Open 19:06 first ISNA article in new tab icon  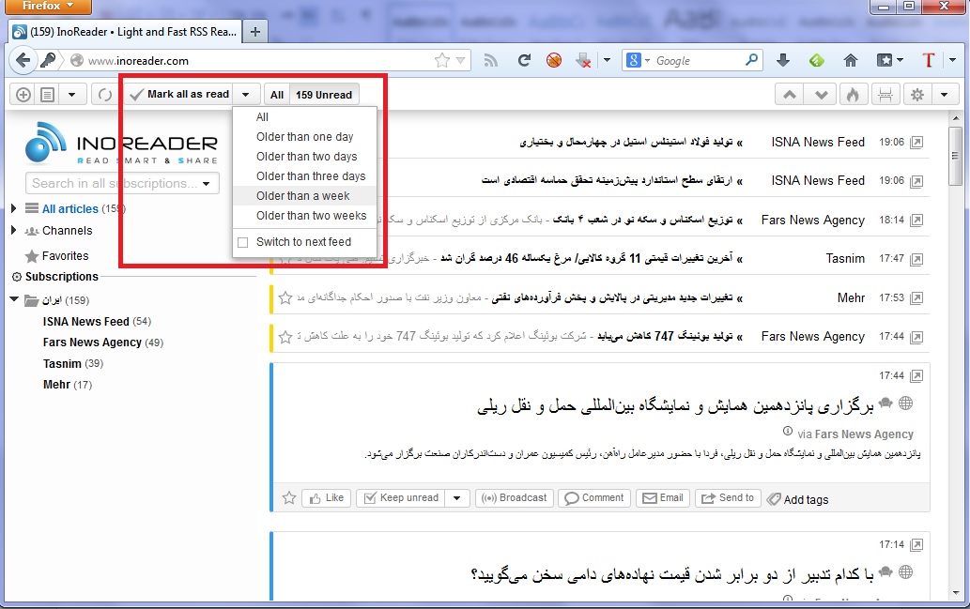[x=916, y=143]
